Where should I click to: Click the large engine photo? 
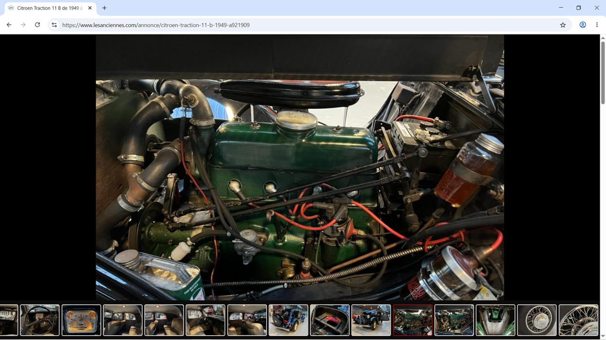coord(300,167)
